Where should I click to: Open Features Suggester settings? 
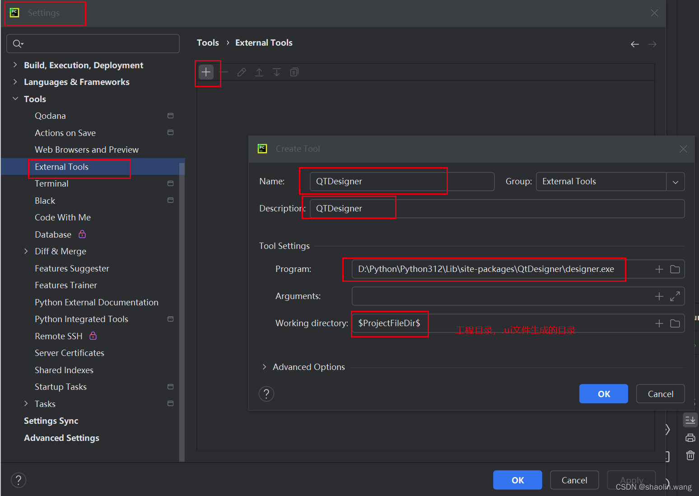coord(72,268)
